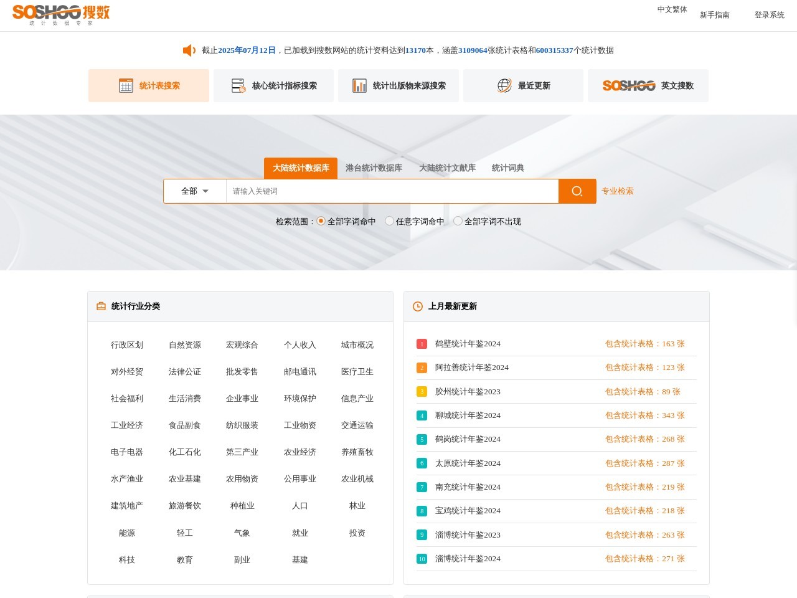Switch to the 港台统计数据库 tab
Viewport: 797px width, 598px height.
pyautogui.click(x=374, y=168)
